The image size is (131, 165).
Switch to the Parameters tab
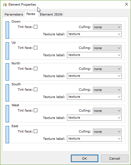tap(13, 14)
